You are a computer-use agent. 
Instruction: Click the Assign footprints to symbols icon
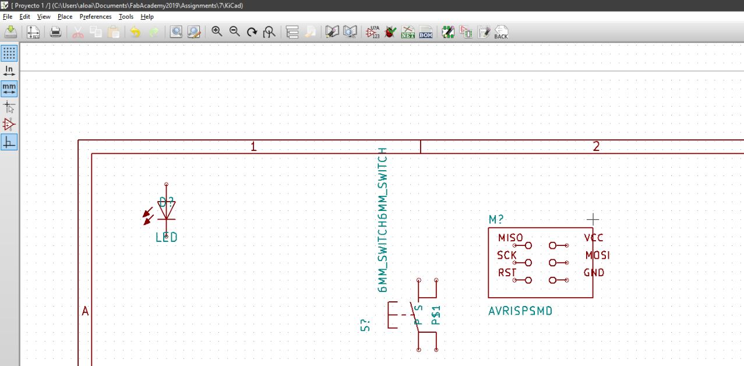pyautogui.click(x=466, y=32)
